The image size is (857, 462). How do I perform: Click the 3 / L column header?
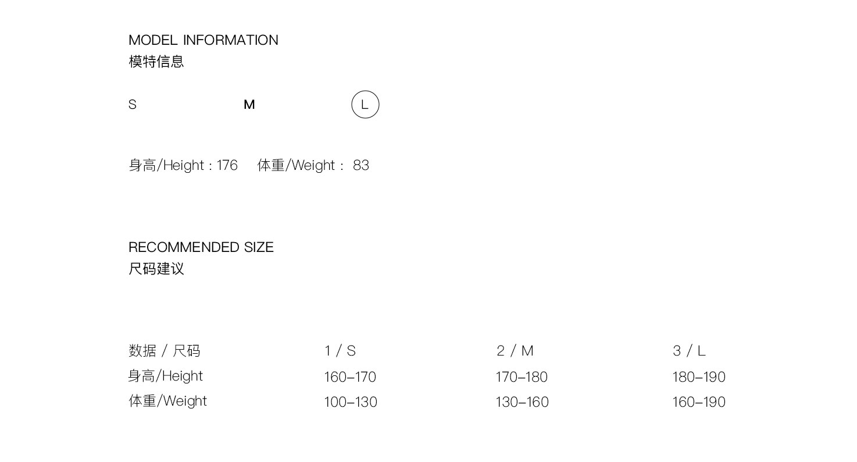(689, 351)
